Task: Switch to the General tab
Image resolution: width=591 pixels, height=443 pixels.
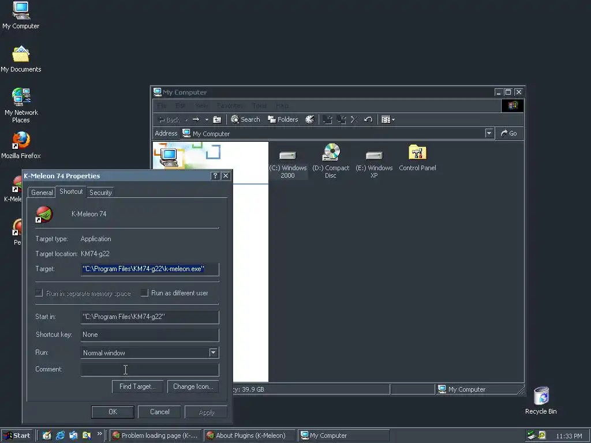Action: pyautogui.click(x=42, y=192)
